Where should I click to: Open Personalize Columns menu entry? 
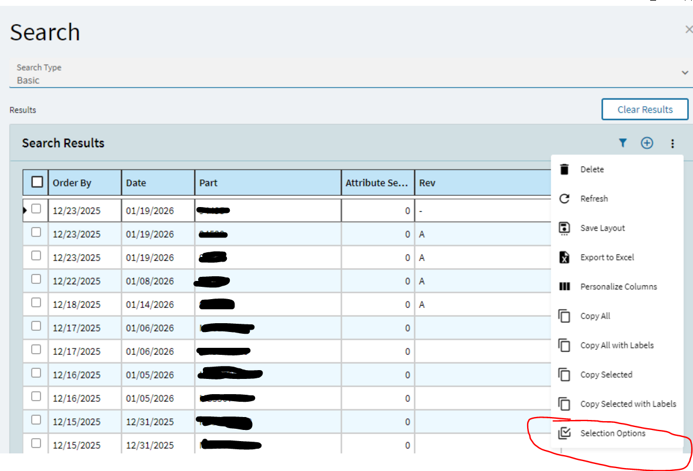617,287
